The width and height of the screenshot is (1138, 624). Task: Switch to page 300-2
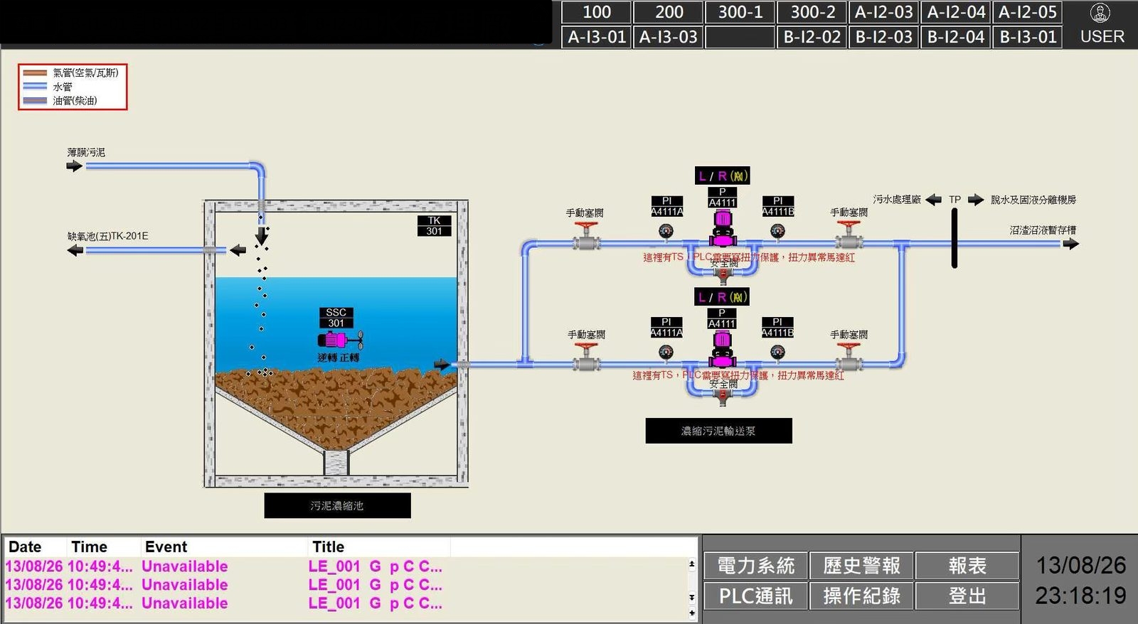(x=812, y=12)
